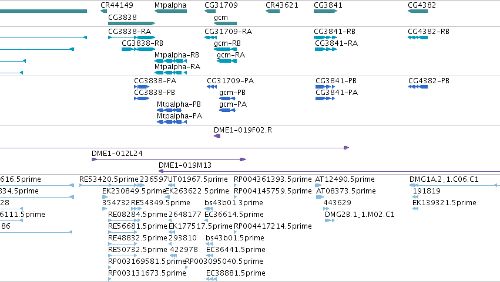Click the Mtpalpha gene glyph bar
Viewport: 500px width, 282px height.
170,11
